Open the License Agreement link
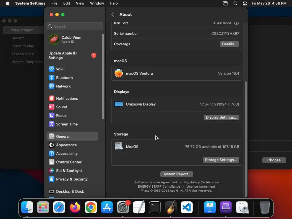292x219 pixels. (201, 186)
